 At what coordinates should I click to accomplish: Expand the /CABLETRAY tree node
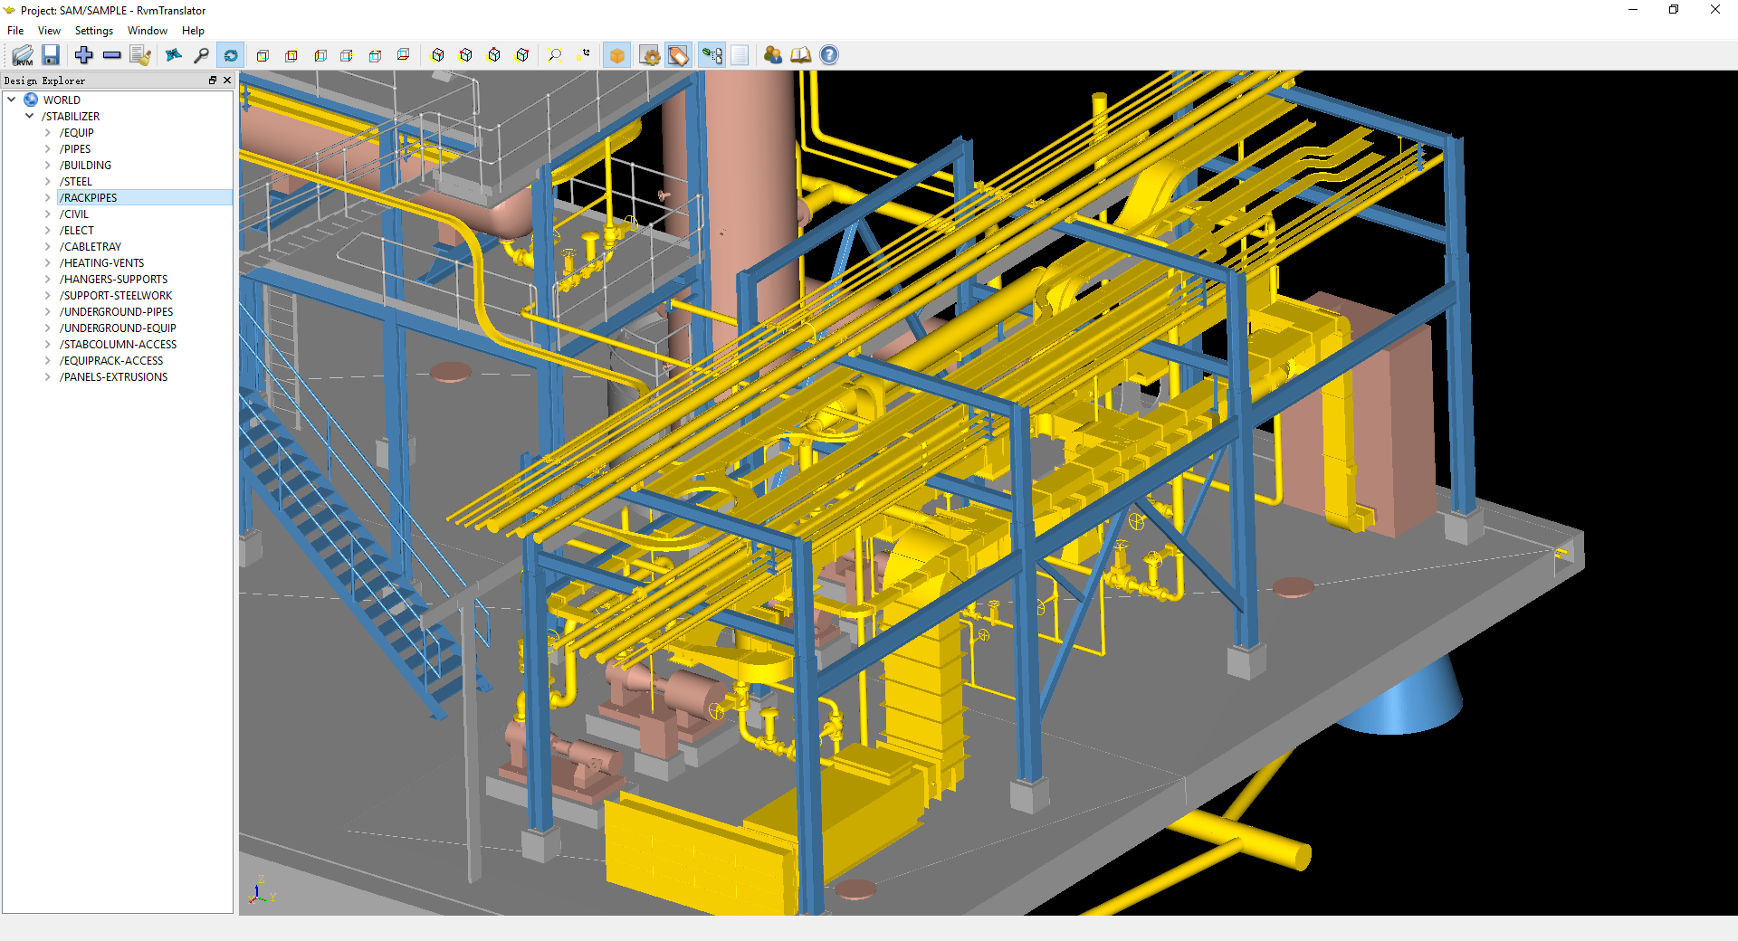coord(48,247)
